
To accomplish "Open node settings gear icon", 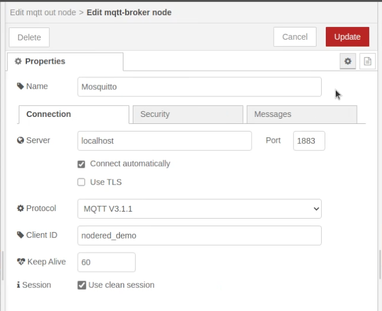I will (x=348, y=61).
